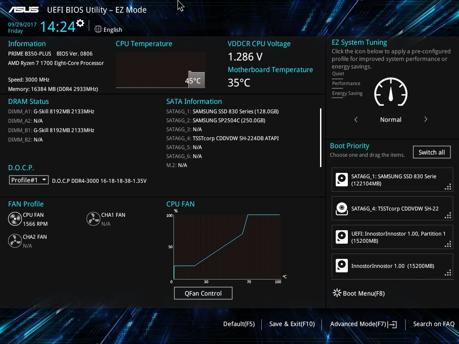Select the Quiet tuning profile
The height and width of the screenshot is (344, 459).
[x=338, y=74]
